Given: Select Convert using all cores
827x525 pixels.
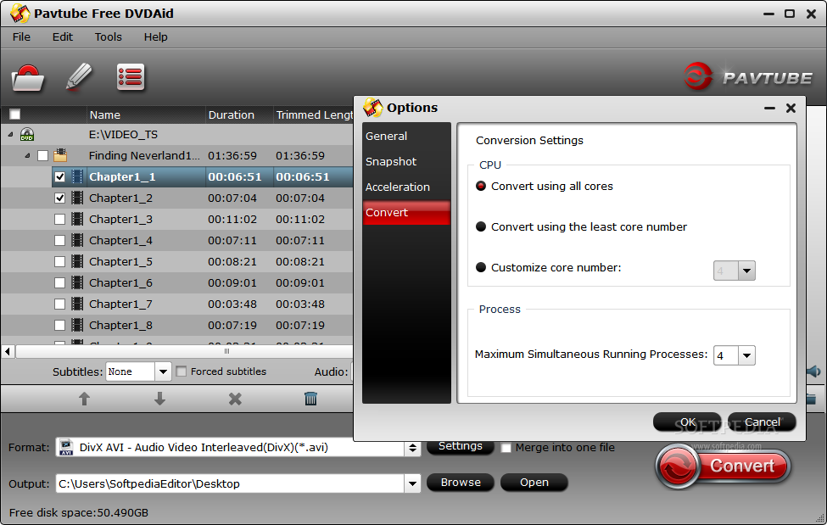Looking at the screenshot, I should point(480,186).
